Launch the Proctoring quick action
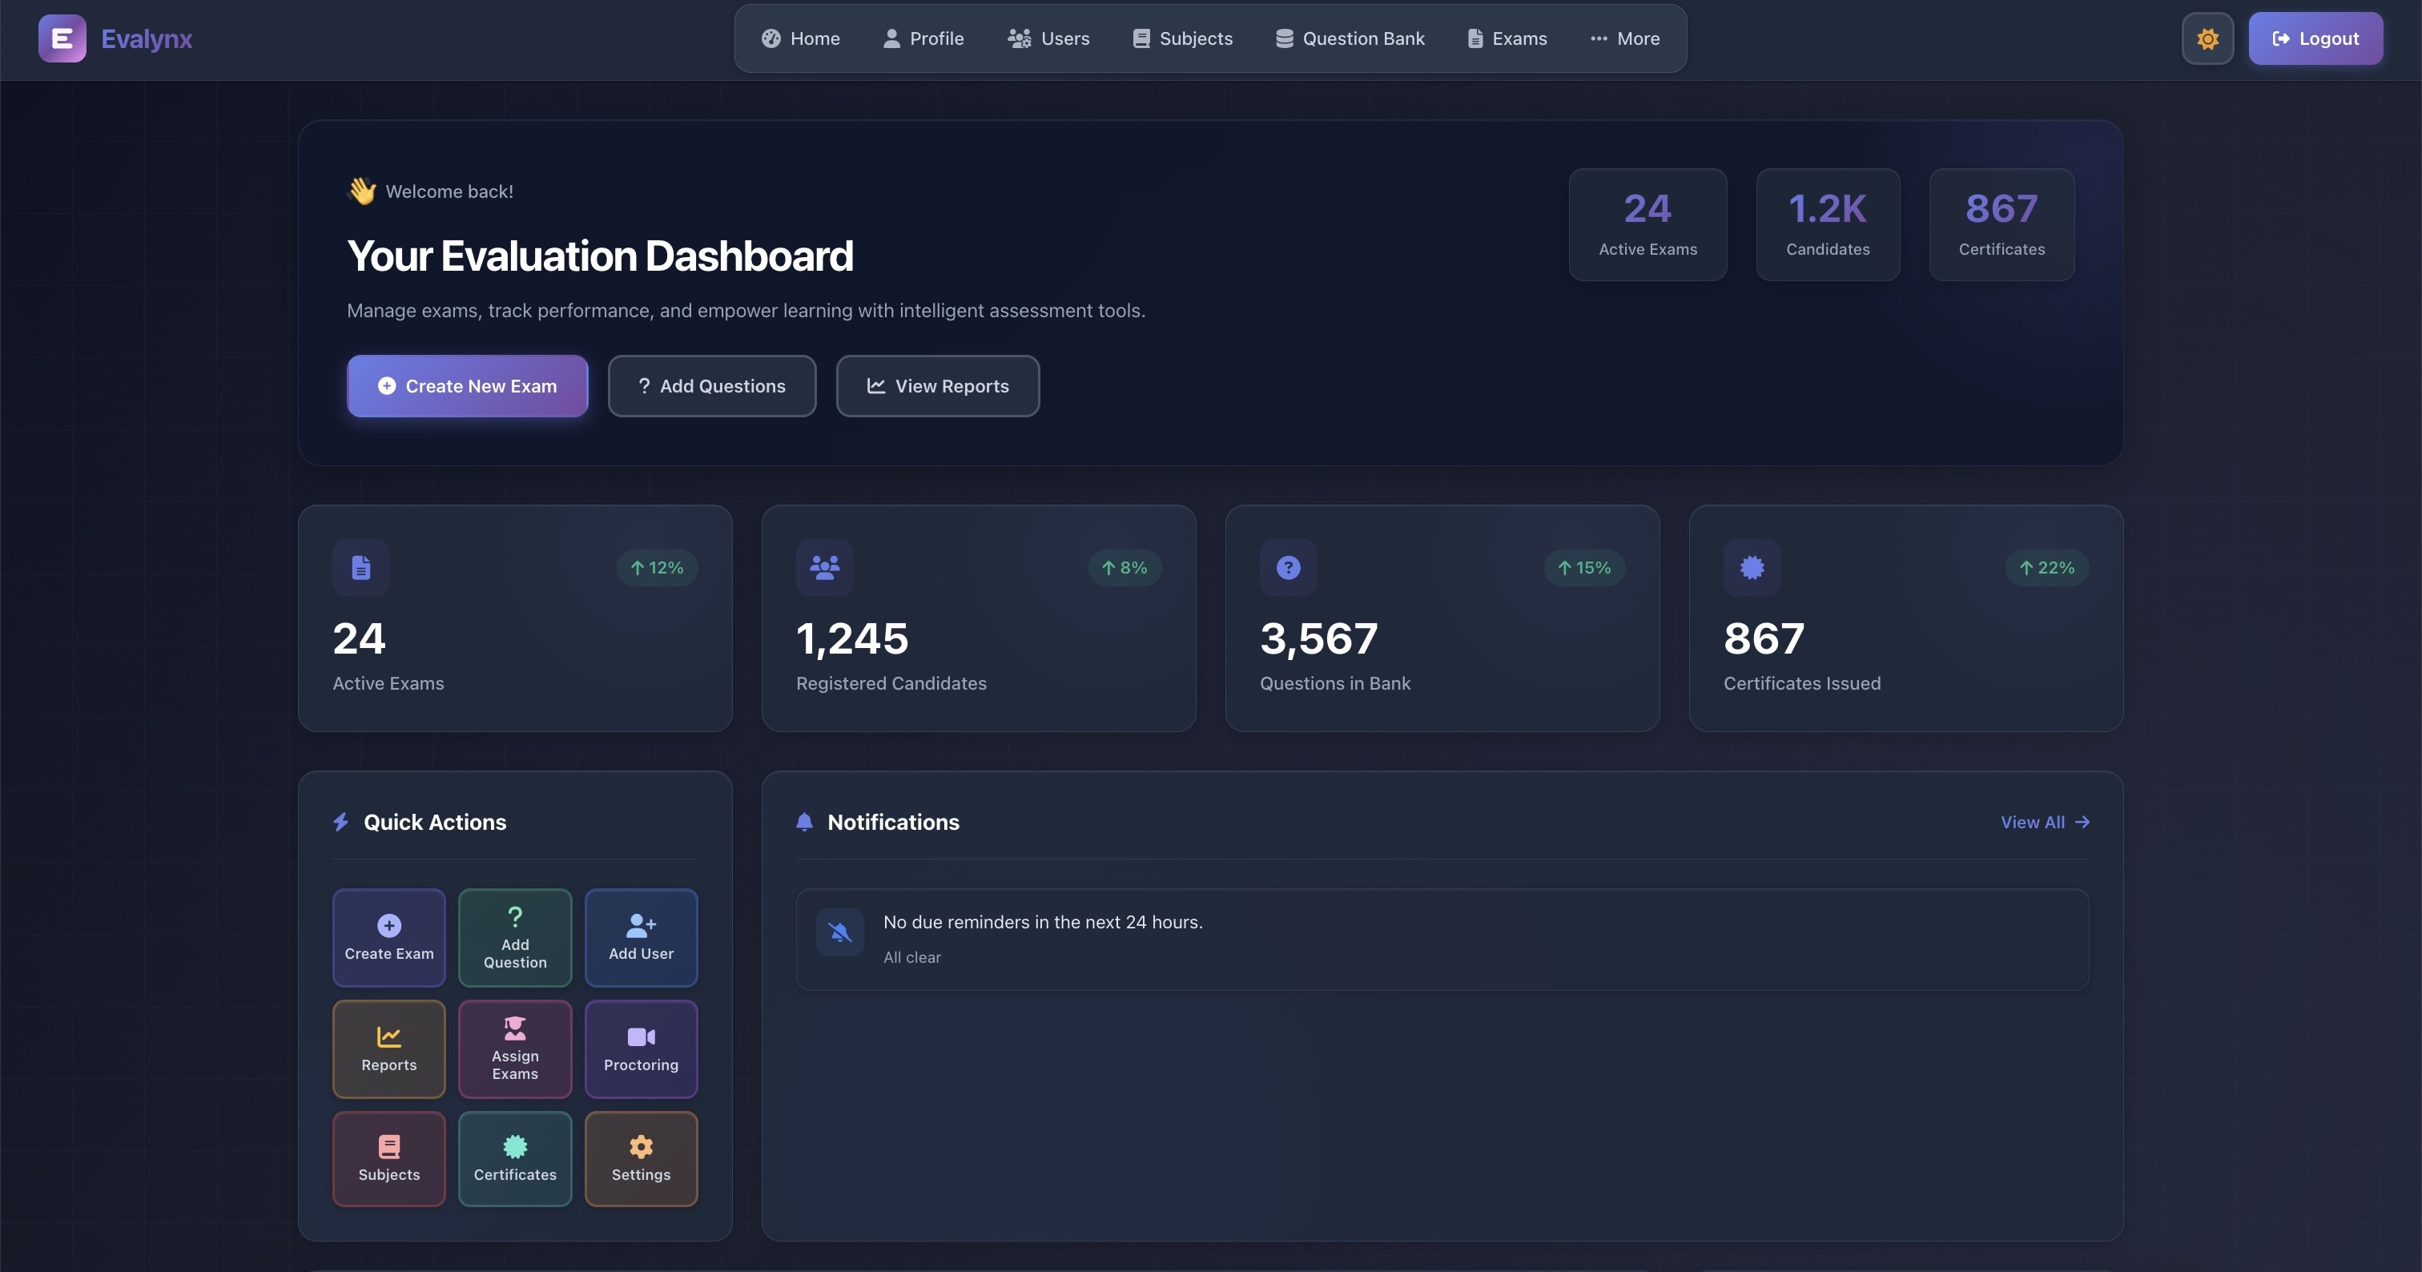2422x1272 pixels. click(x=640, y=1049)
